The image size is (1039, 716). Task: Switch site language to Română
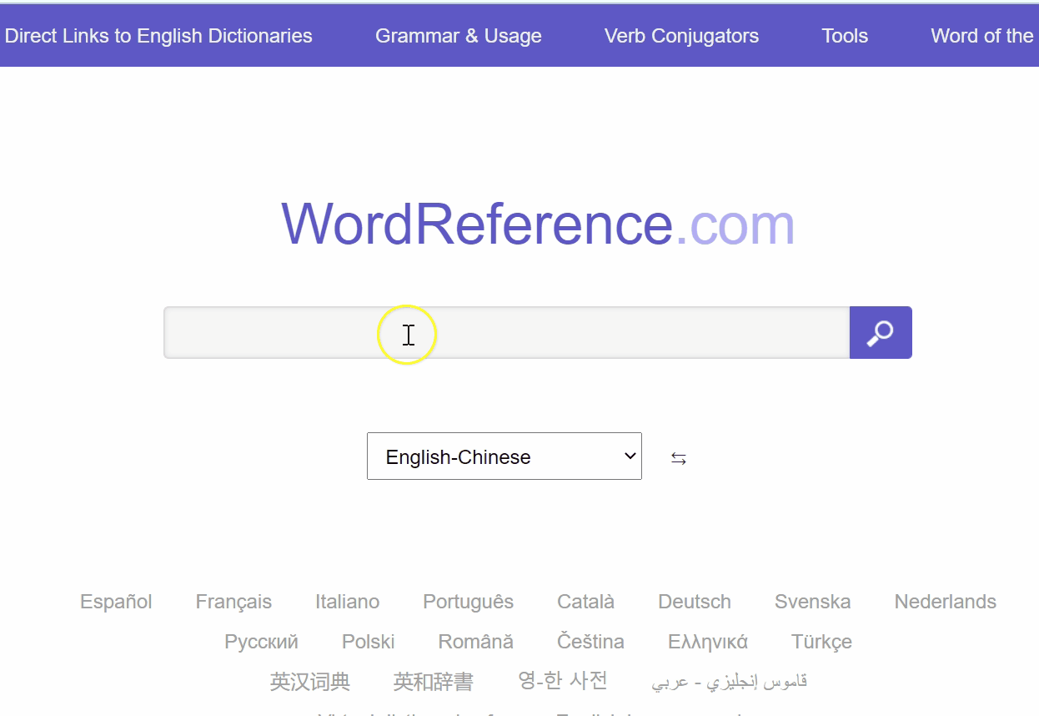[476, 642]
